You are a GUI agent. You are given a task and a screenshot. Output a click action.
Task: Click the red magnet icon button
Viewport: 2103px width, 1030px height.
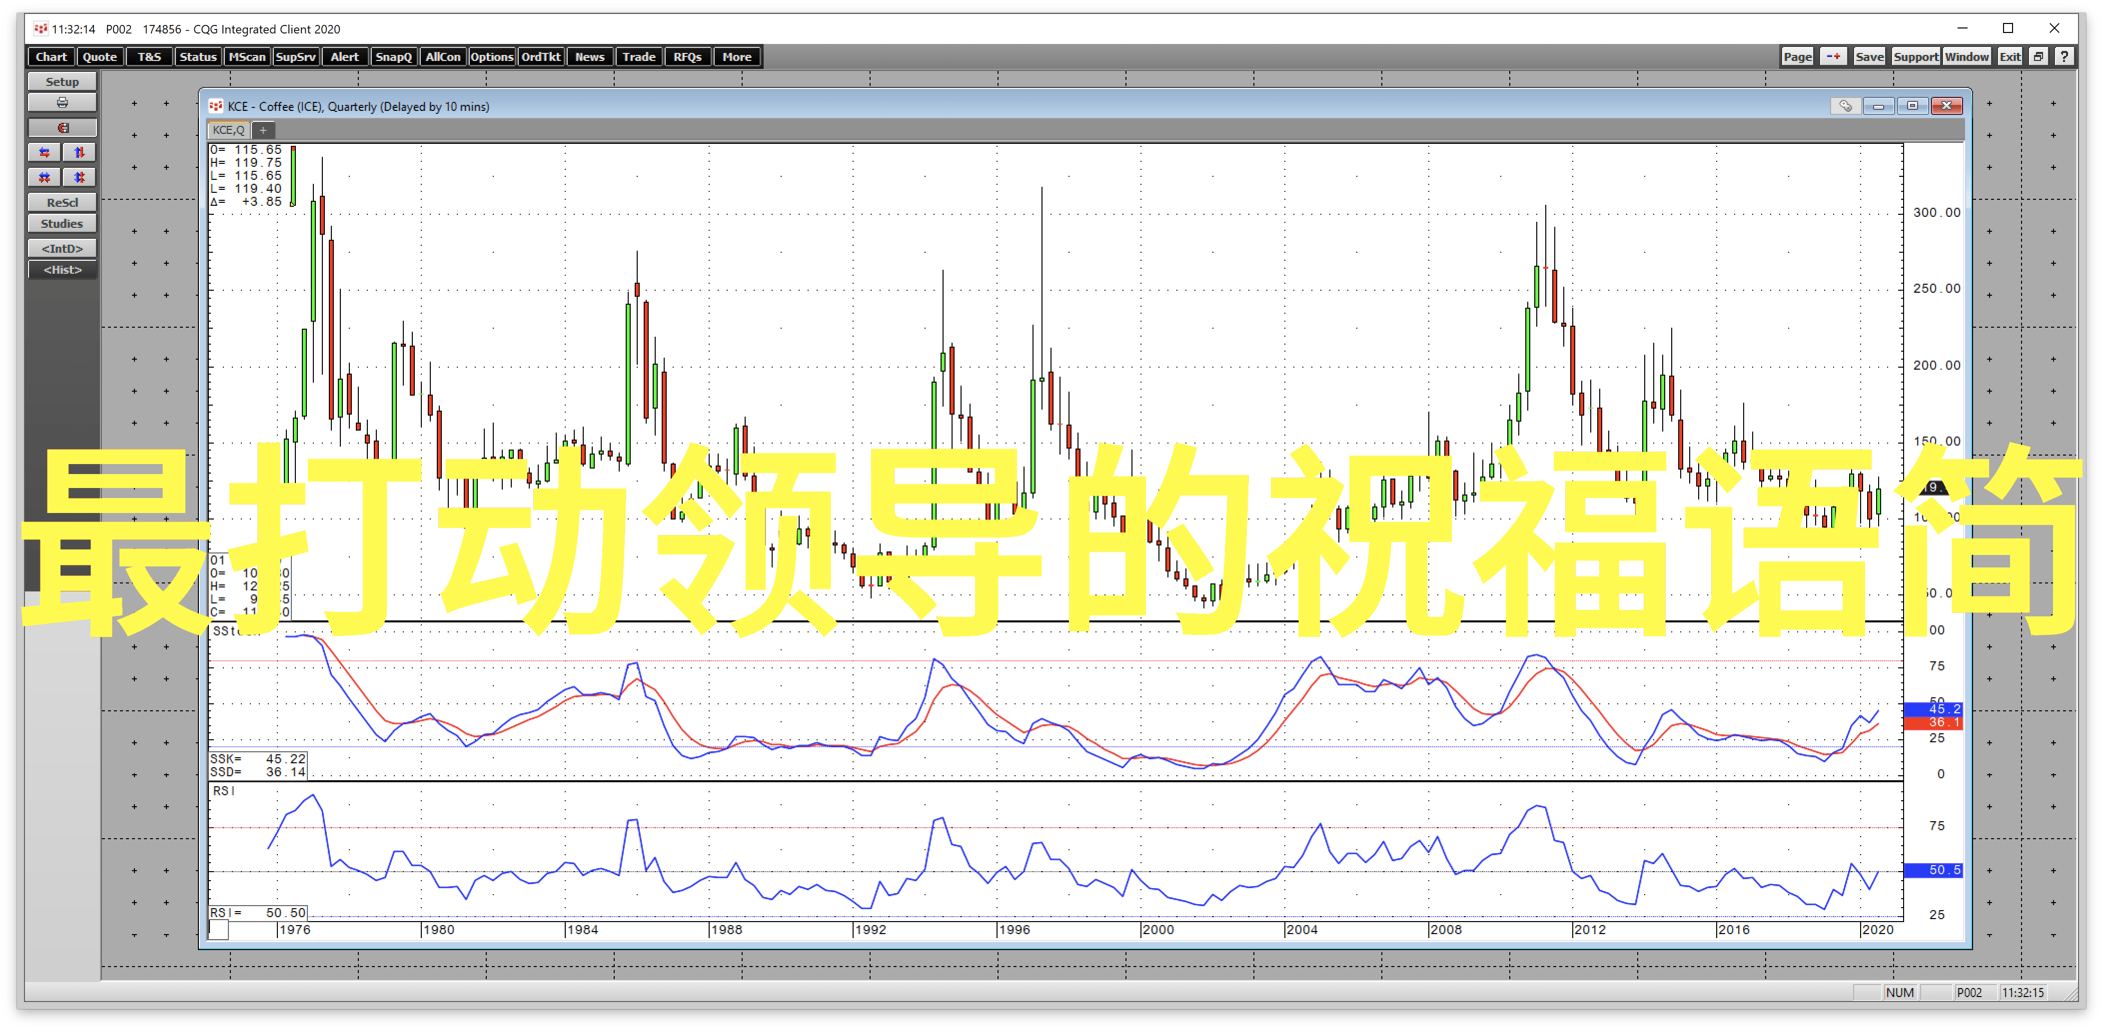[62, 128]
